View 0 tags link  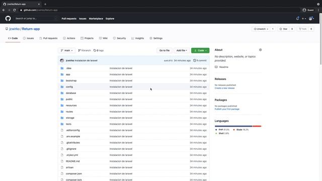(99, 50)
